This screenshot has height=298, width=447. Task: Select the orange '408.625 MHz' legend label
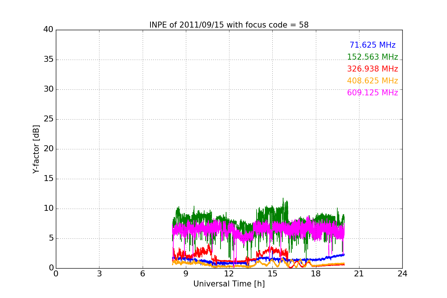coord(372,81)
